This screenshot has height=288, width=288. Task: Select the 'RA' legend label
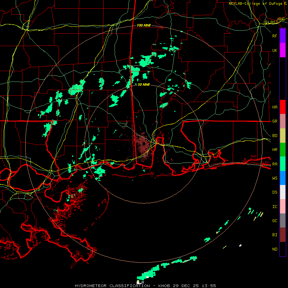275,164
